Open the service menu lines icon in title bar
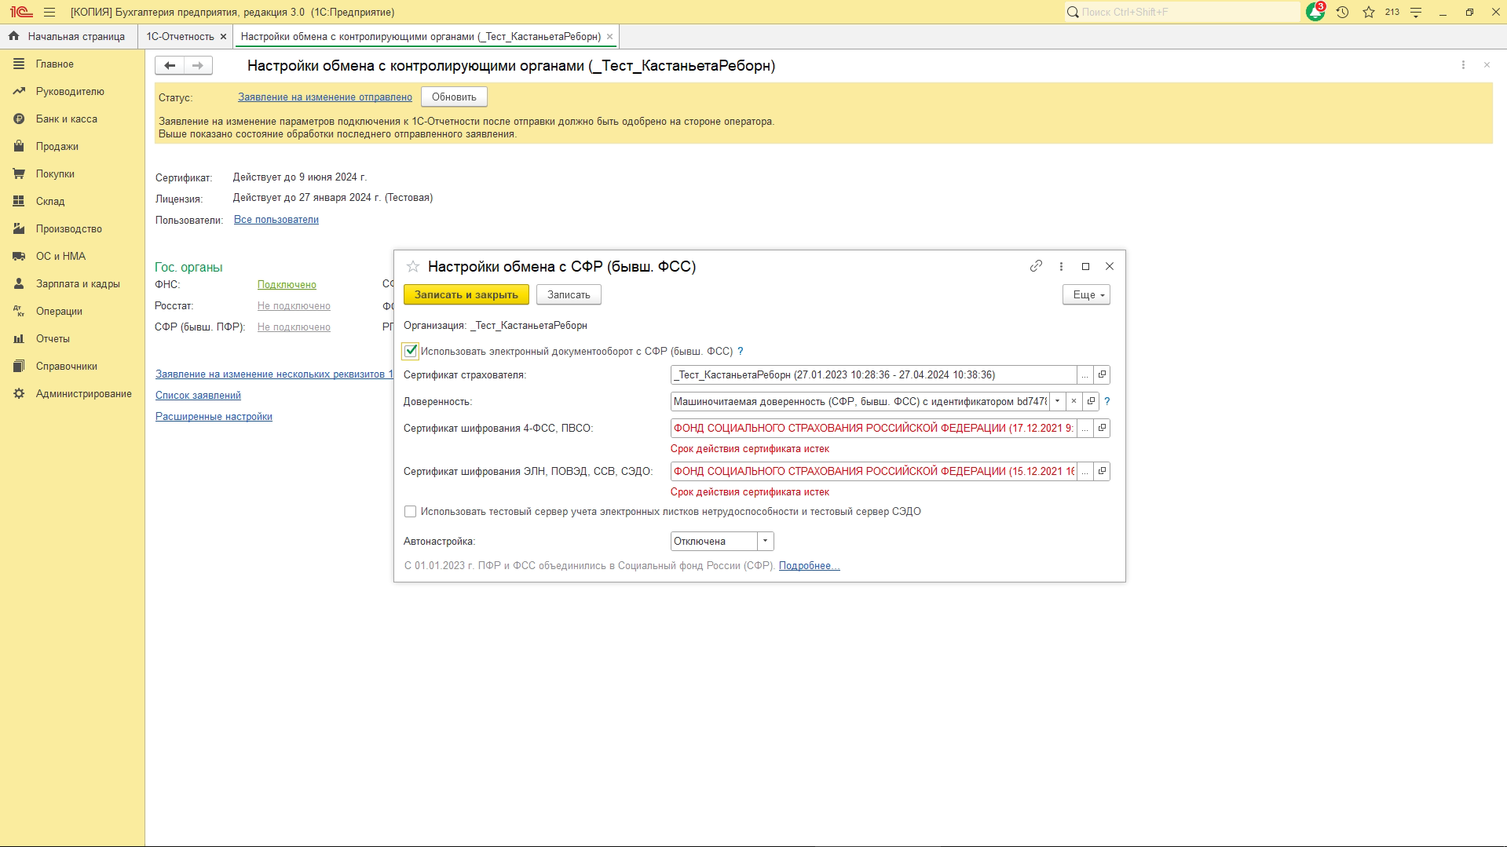Image resolution: width=1507 pixels, height=847 pixels. pyautogui.click(x=1416, y=13)
